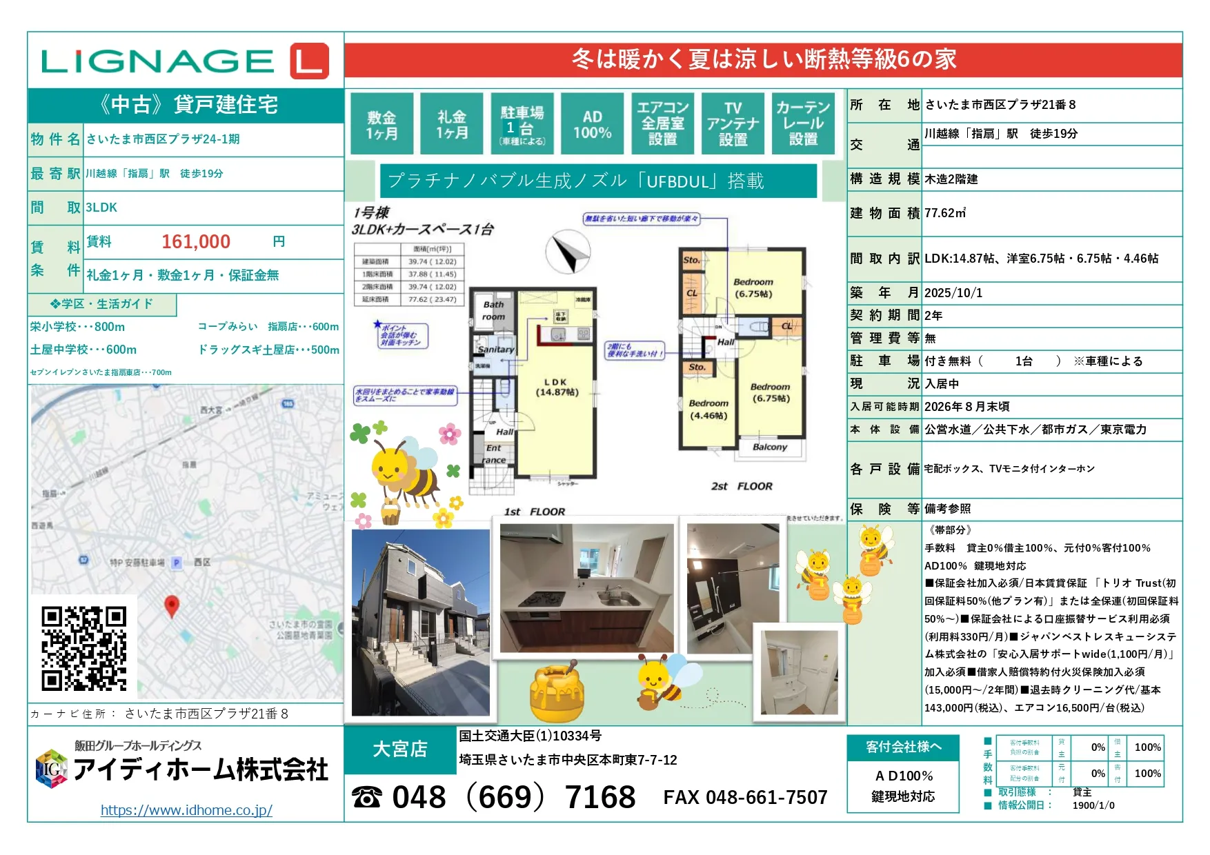Click 栄小学校･･･800m
The width and height of the screenshot is (1210, 855).
77,327
